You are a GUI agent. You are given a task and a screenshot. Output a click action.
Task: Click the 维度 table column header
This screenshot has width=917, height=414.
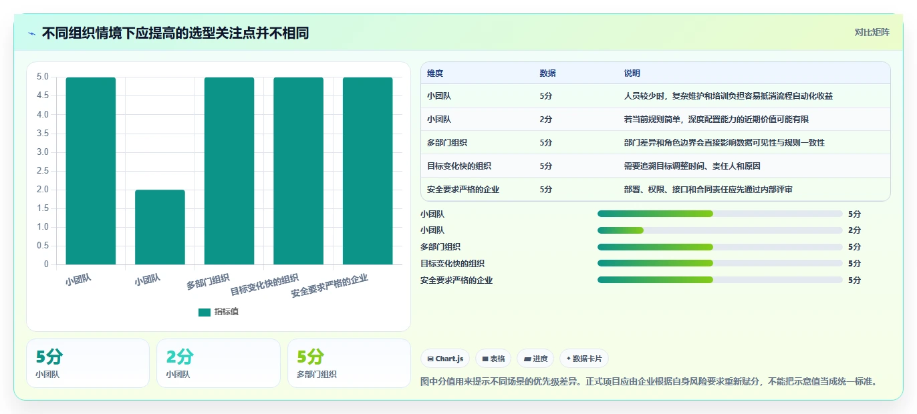[x=435, y=73]
